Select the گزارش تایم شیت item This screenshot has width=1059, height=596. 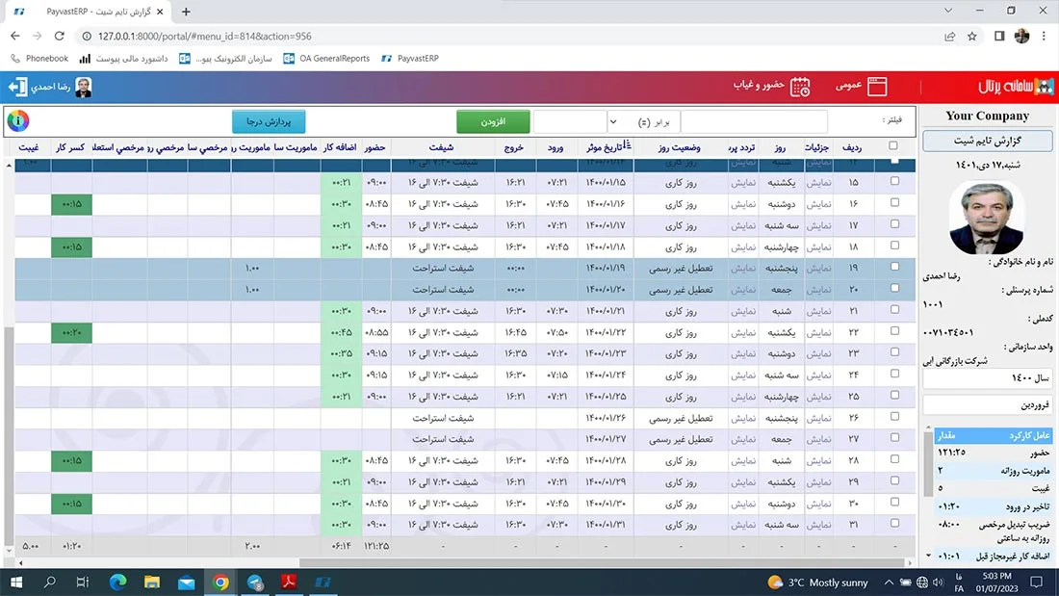click(989, 141)
